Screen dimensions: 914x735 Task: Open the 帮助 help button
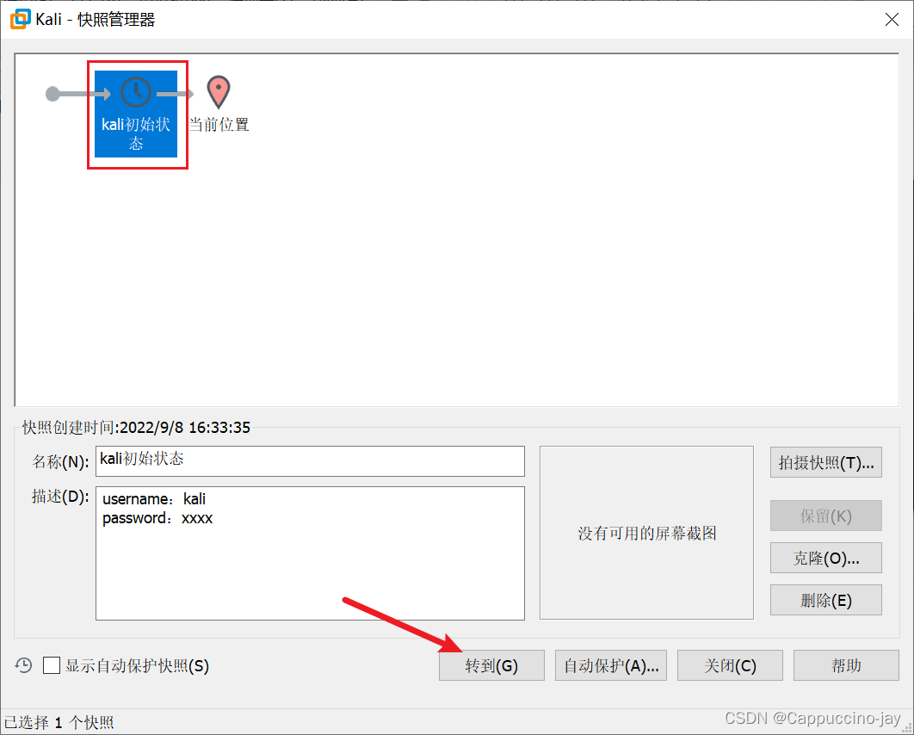pos(846,665)
